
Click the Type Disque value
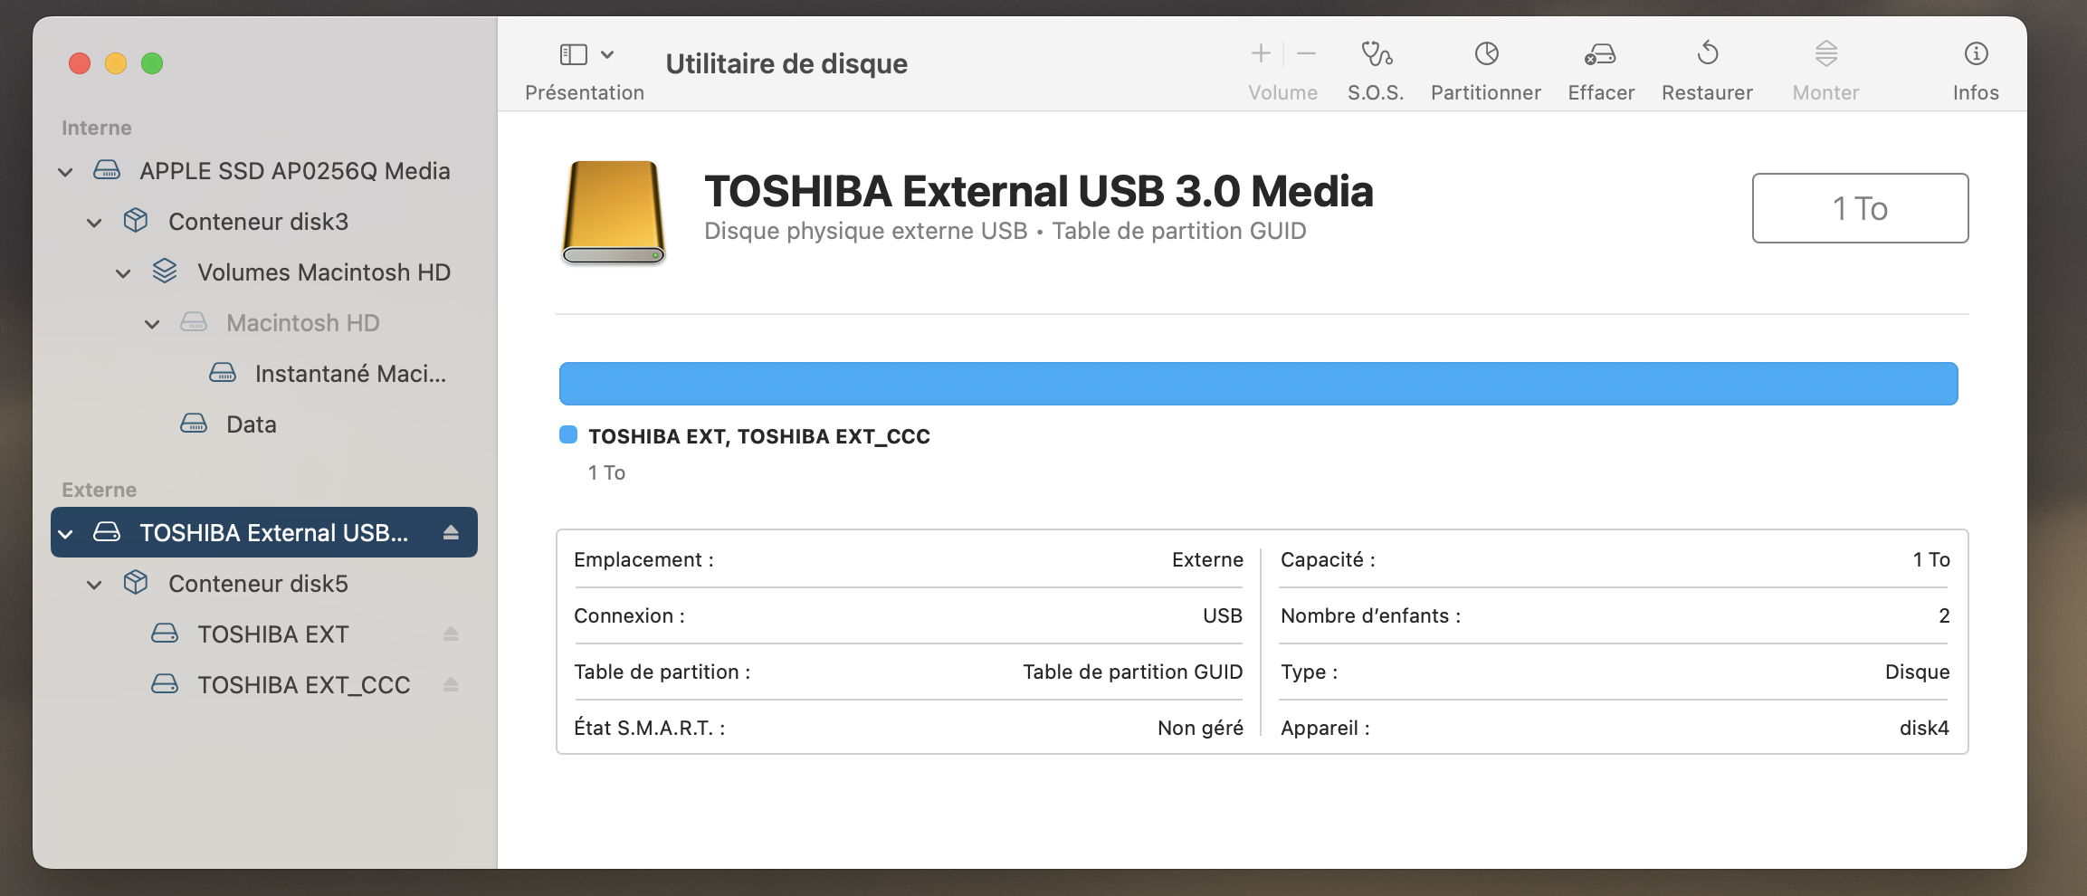pyautogui.click(x=1917, y=672)
